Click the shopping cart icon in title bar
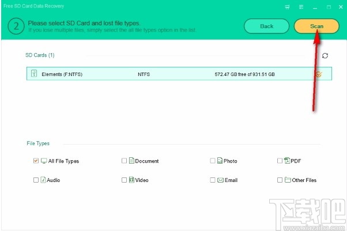This screenshot has width=347, height=231. [x=287, y=7]
